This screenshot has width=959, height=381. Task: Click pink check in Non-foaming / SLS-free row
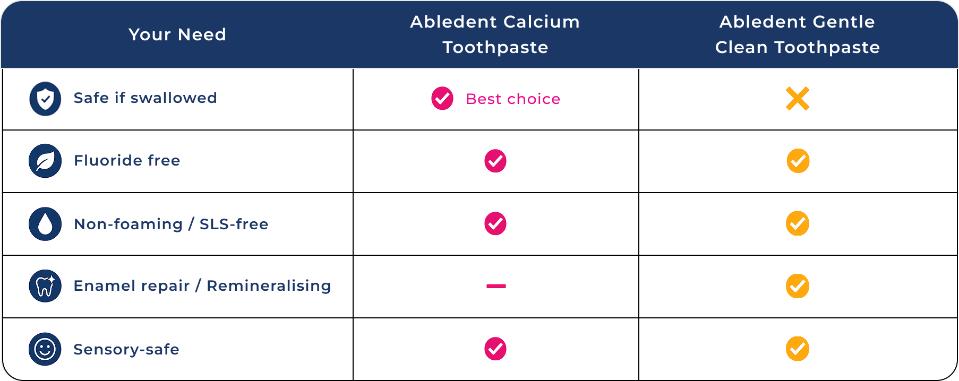tap(495, 223)
